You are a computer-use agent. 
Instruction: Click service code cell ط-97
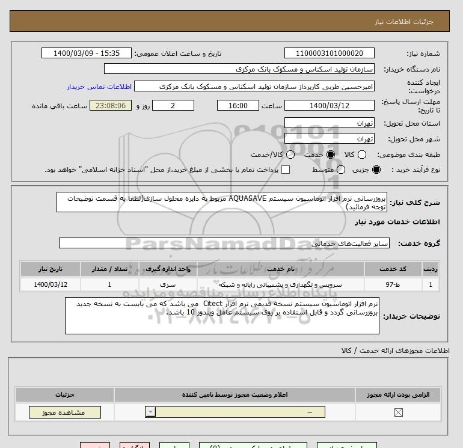(393, 284)
